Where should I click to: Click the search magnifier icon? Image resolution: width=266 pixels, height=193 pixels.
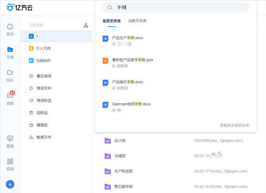pos(110,8)
